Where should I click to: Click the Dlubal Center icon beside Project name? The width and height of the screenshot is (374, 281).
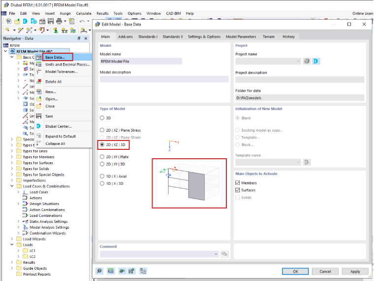coord(316,61)
